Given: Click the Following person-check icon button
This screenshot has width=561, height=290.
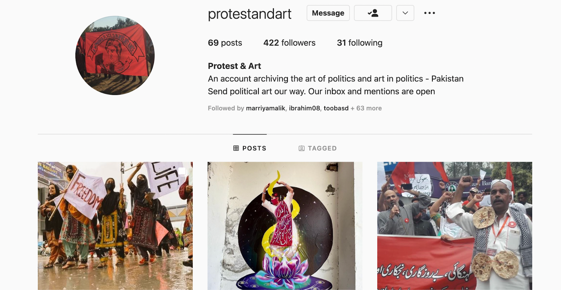Looking at the screenshot, I should pyautogui.click(x=373, y=13).
